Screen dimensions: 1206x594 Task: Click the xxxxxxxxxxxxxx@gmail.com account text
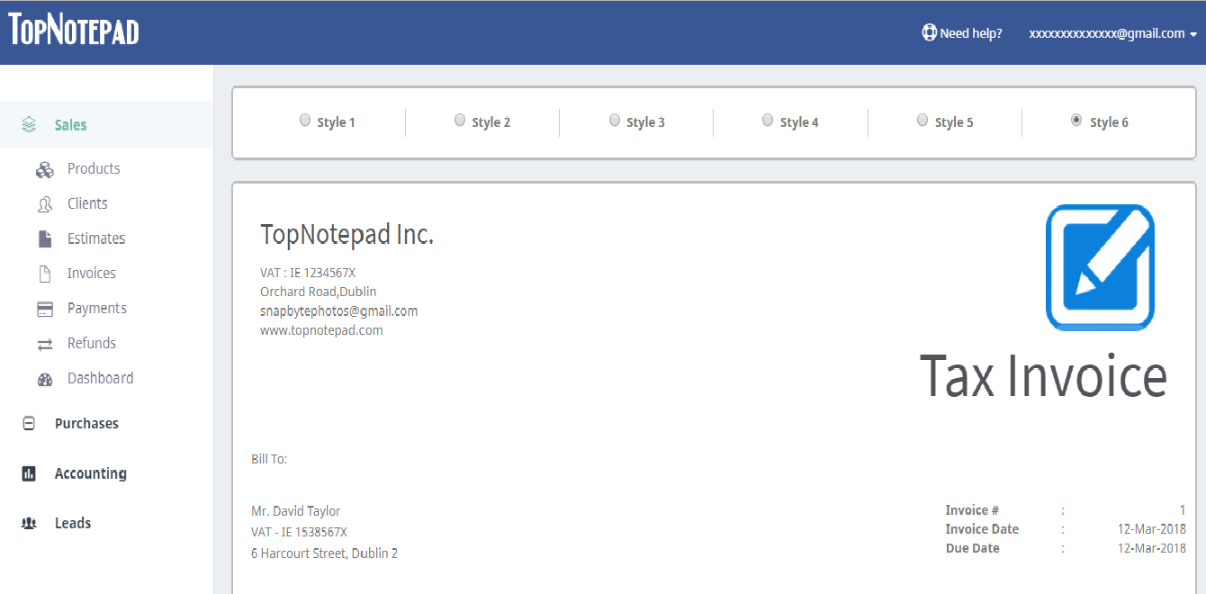1107,33
